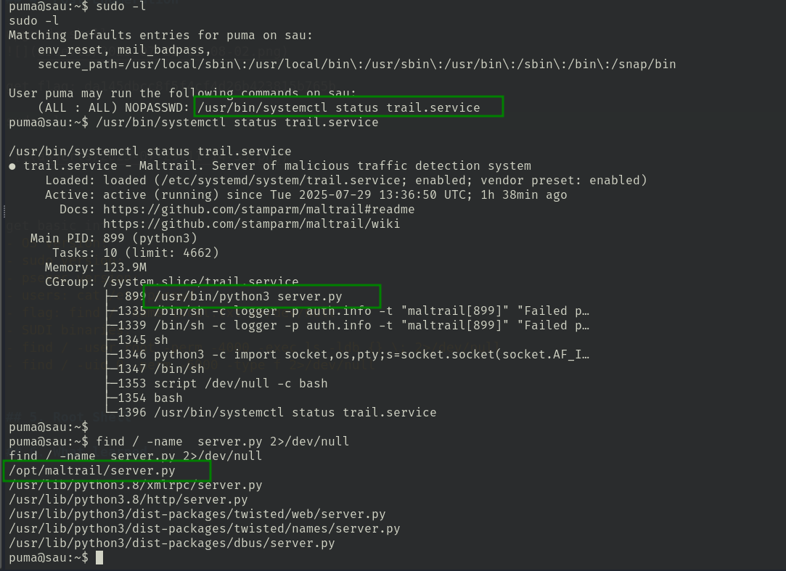Open the maltrail#readme GitHub link
Viewport: 786px width, 571px height.
tap(258, 209)
